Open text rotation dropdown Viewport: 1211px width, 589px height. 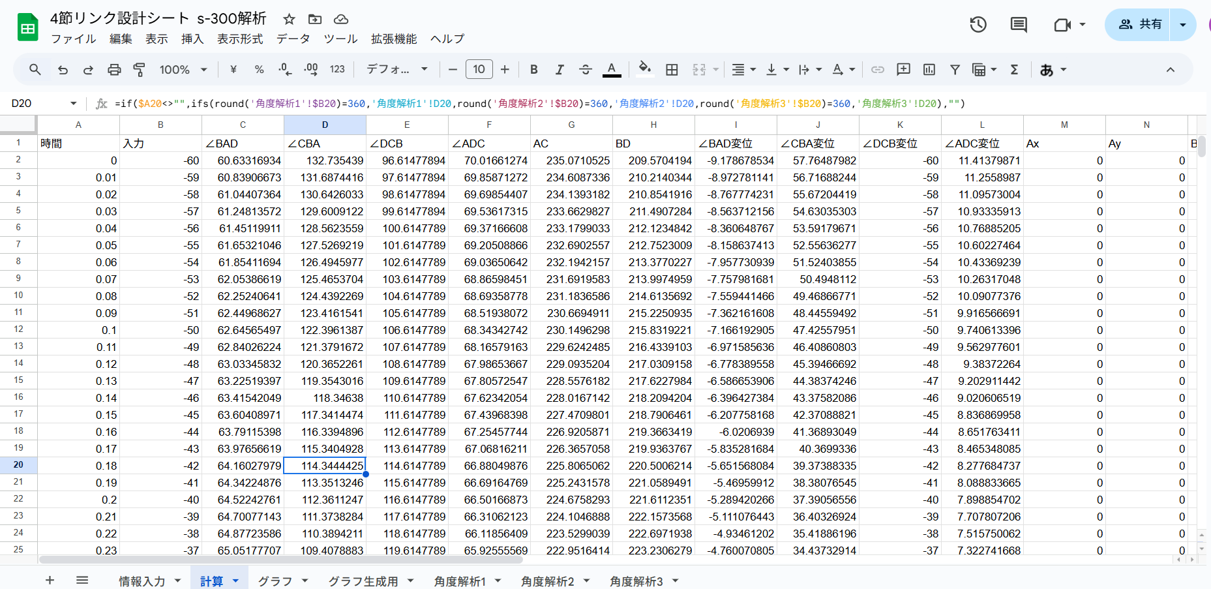point(844,70)
